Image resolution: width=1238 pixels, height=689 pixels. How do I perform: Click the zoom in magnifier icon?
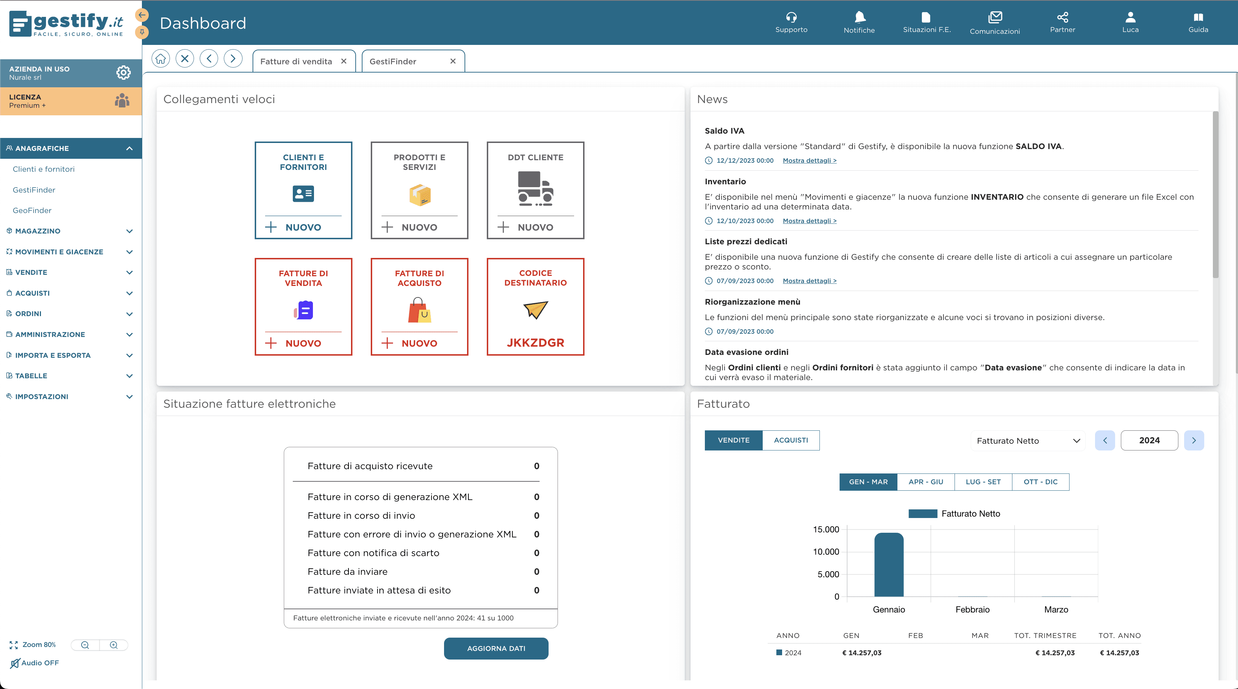[114, 645]
